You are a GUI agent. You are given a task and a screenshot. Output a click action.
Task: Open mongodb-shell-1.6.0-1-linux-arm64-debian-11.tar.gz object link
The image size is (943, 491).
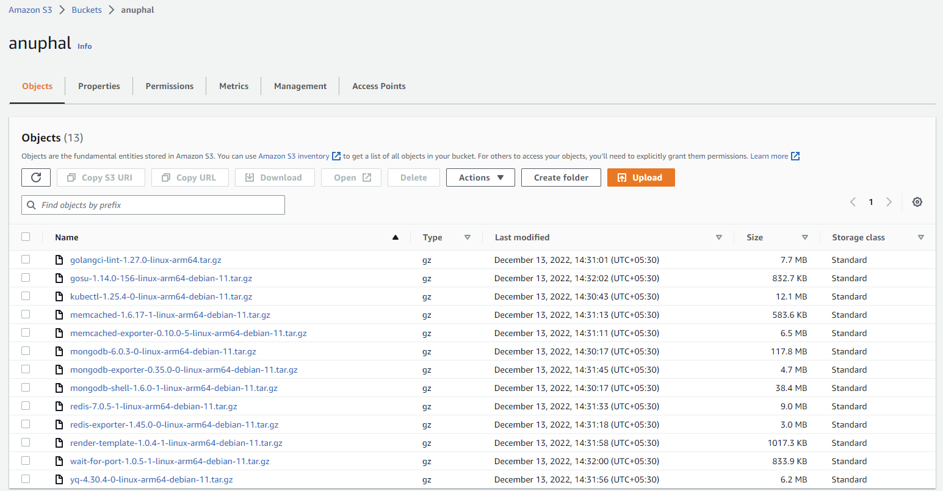pos(174,388)
